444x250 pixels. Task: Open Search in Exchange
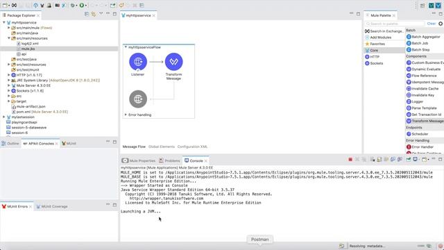(x=384, y=31)
